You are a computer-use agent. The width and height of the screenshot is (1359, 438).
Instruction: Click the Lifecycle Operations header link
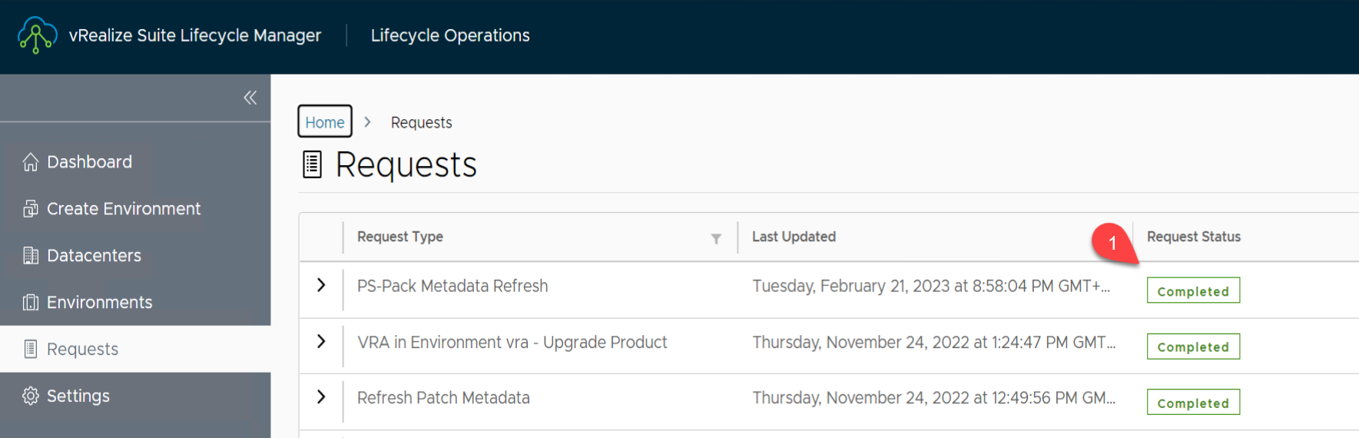click(x=450, y=35)
